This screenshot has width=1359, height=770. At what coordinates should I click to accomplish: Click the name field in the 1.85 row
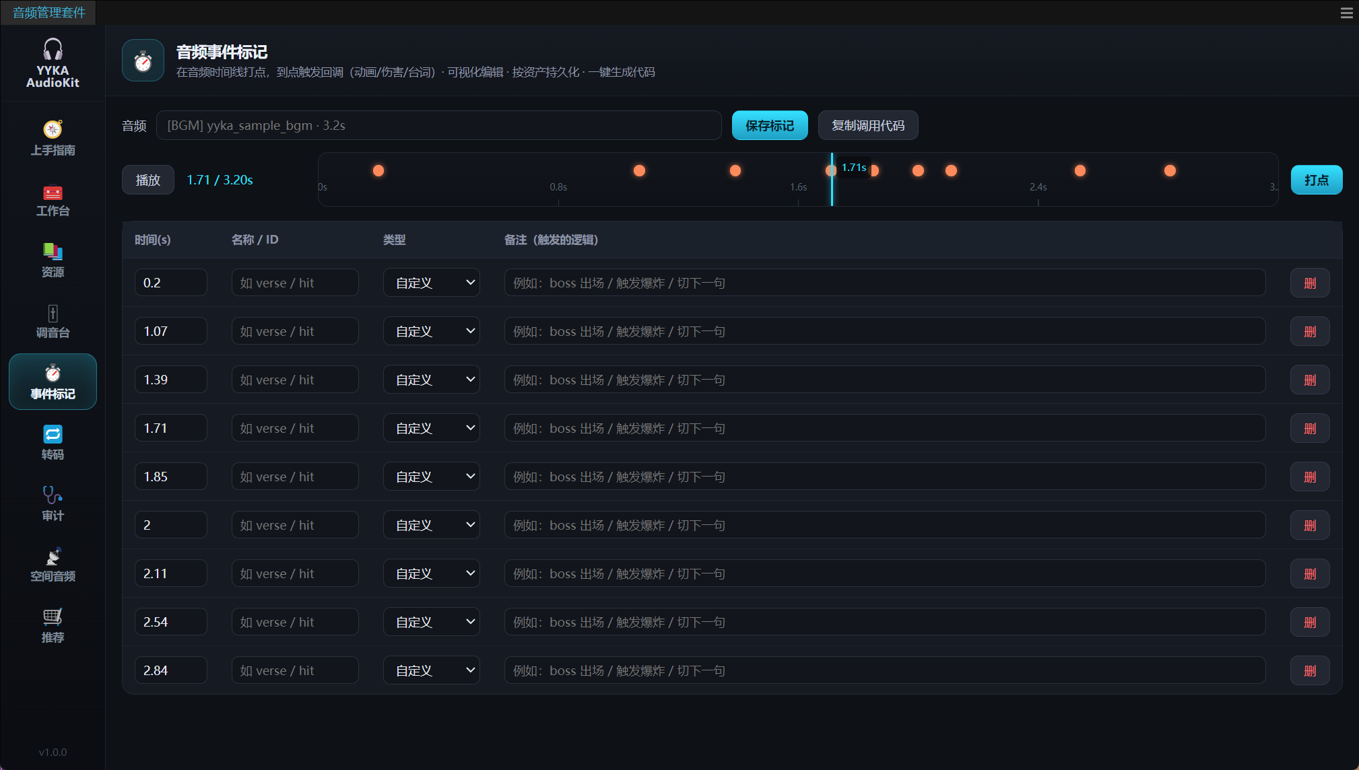point(295,477)
